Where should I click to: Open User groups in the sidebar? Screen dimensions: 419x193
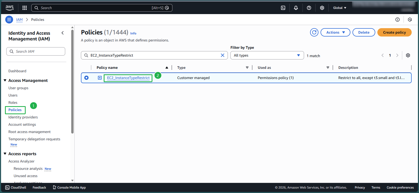click(x=18, y=88)
